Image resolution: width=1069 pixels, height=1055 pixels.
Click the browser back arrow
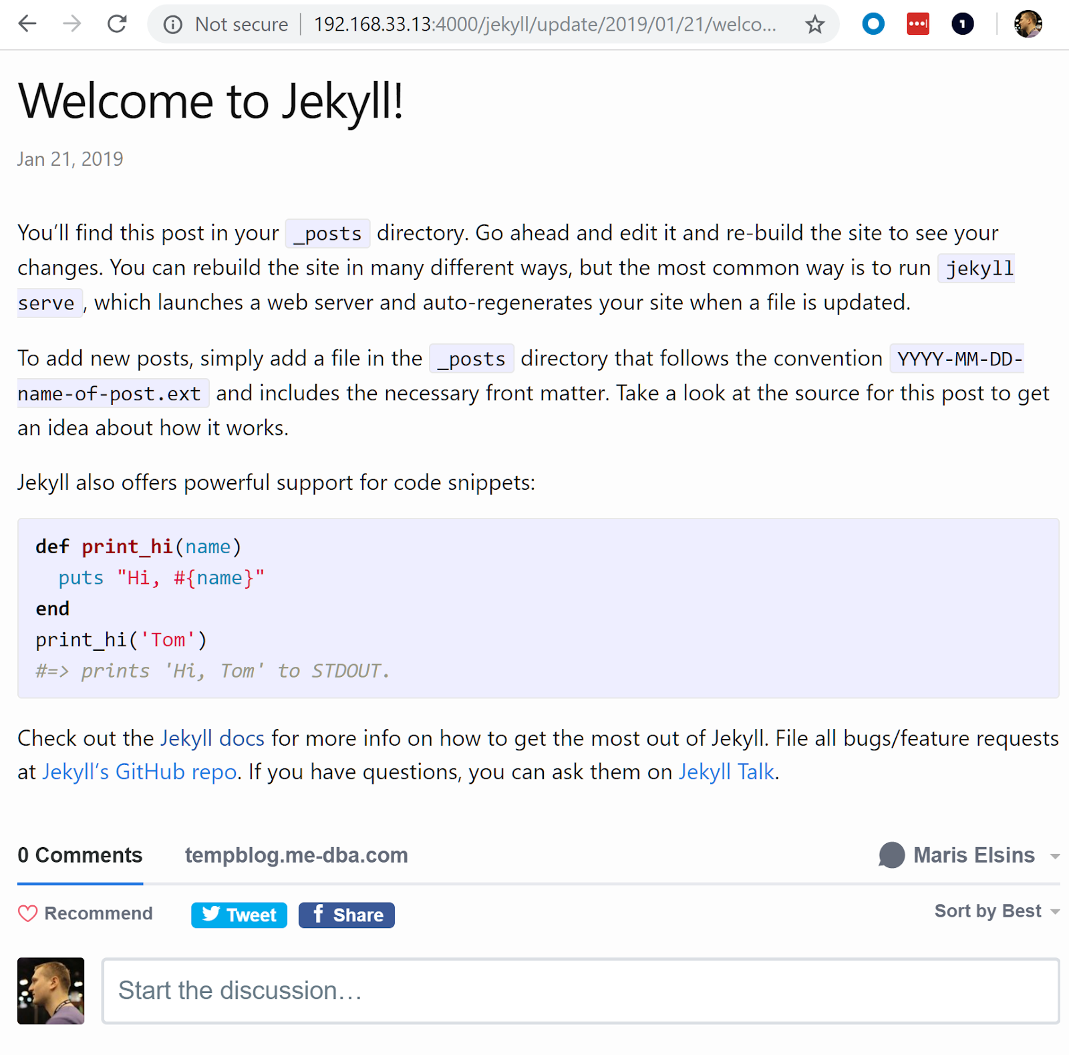click(x=27, y=25)
